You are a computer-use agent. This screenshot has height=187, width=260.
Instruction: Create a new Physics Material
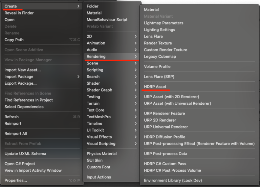click(x=102, y=154)
